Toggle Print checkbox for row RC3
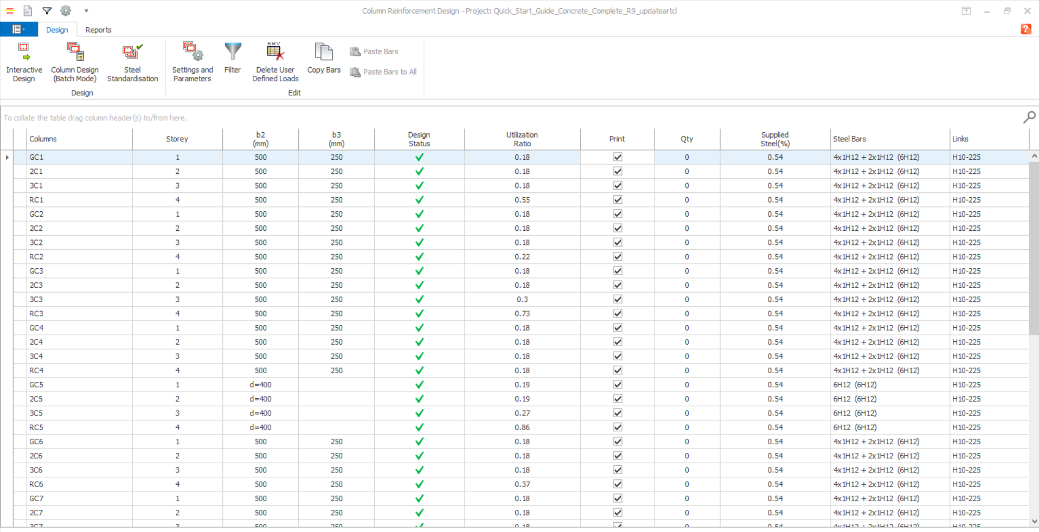Image resolution: width=1039 pixels, height=532 pixels. (617, 314)
